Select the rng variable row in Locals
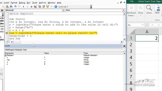 click(64, 60)
